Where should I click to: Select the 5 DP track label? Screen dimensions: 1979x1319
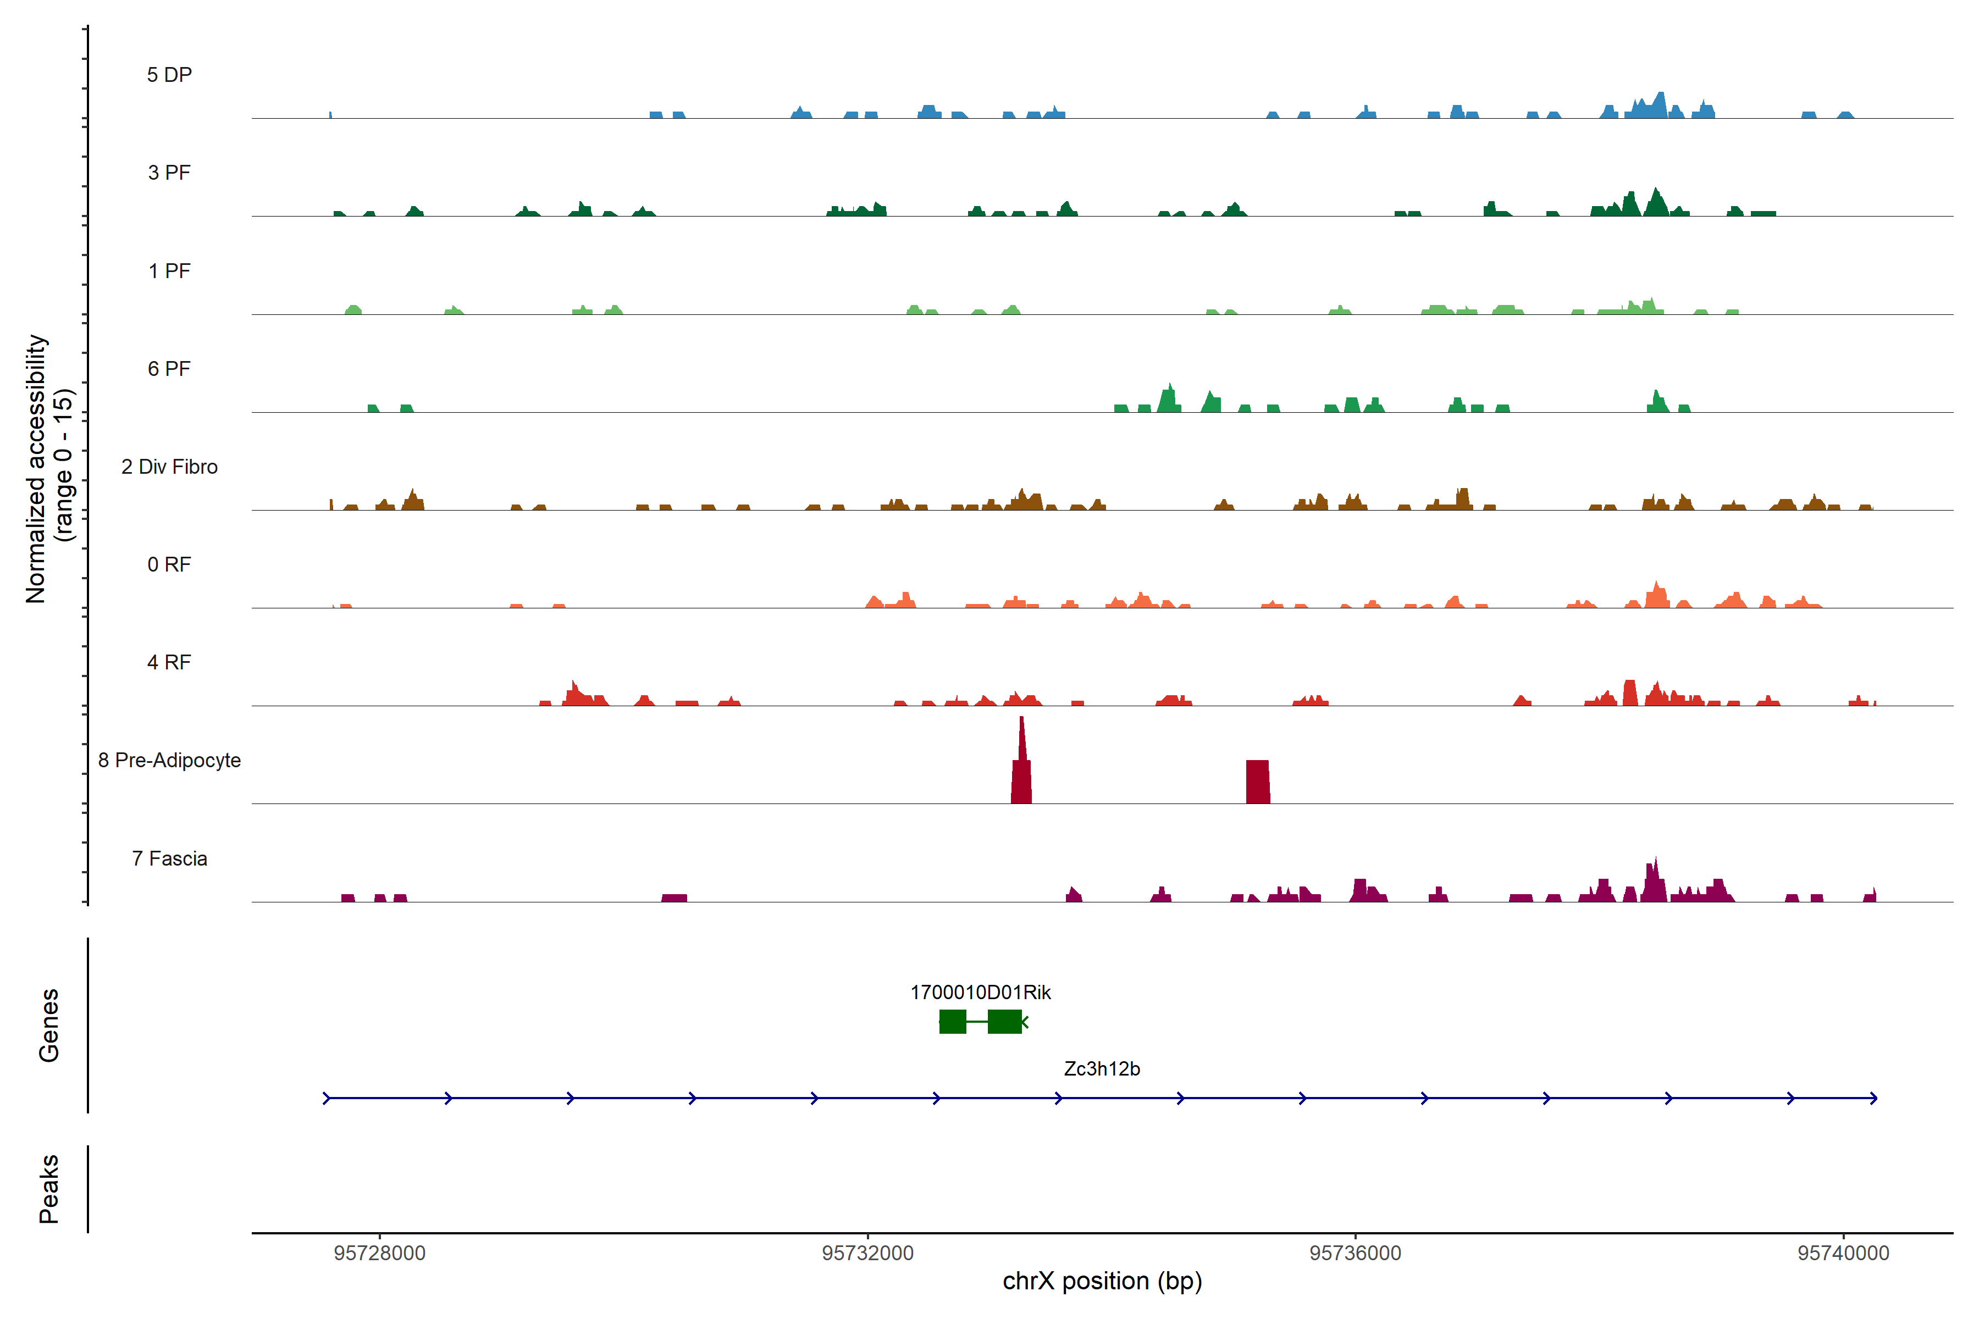pos(169,75)
